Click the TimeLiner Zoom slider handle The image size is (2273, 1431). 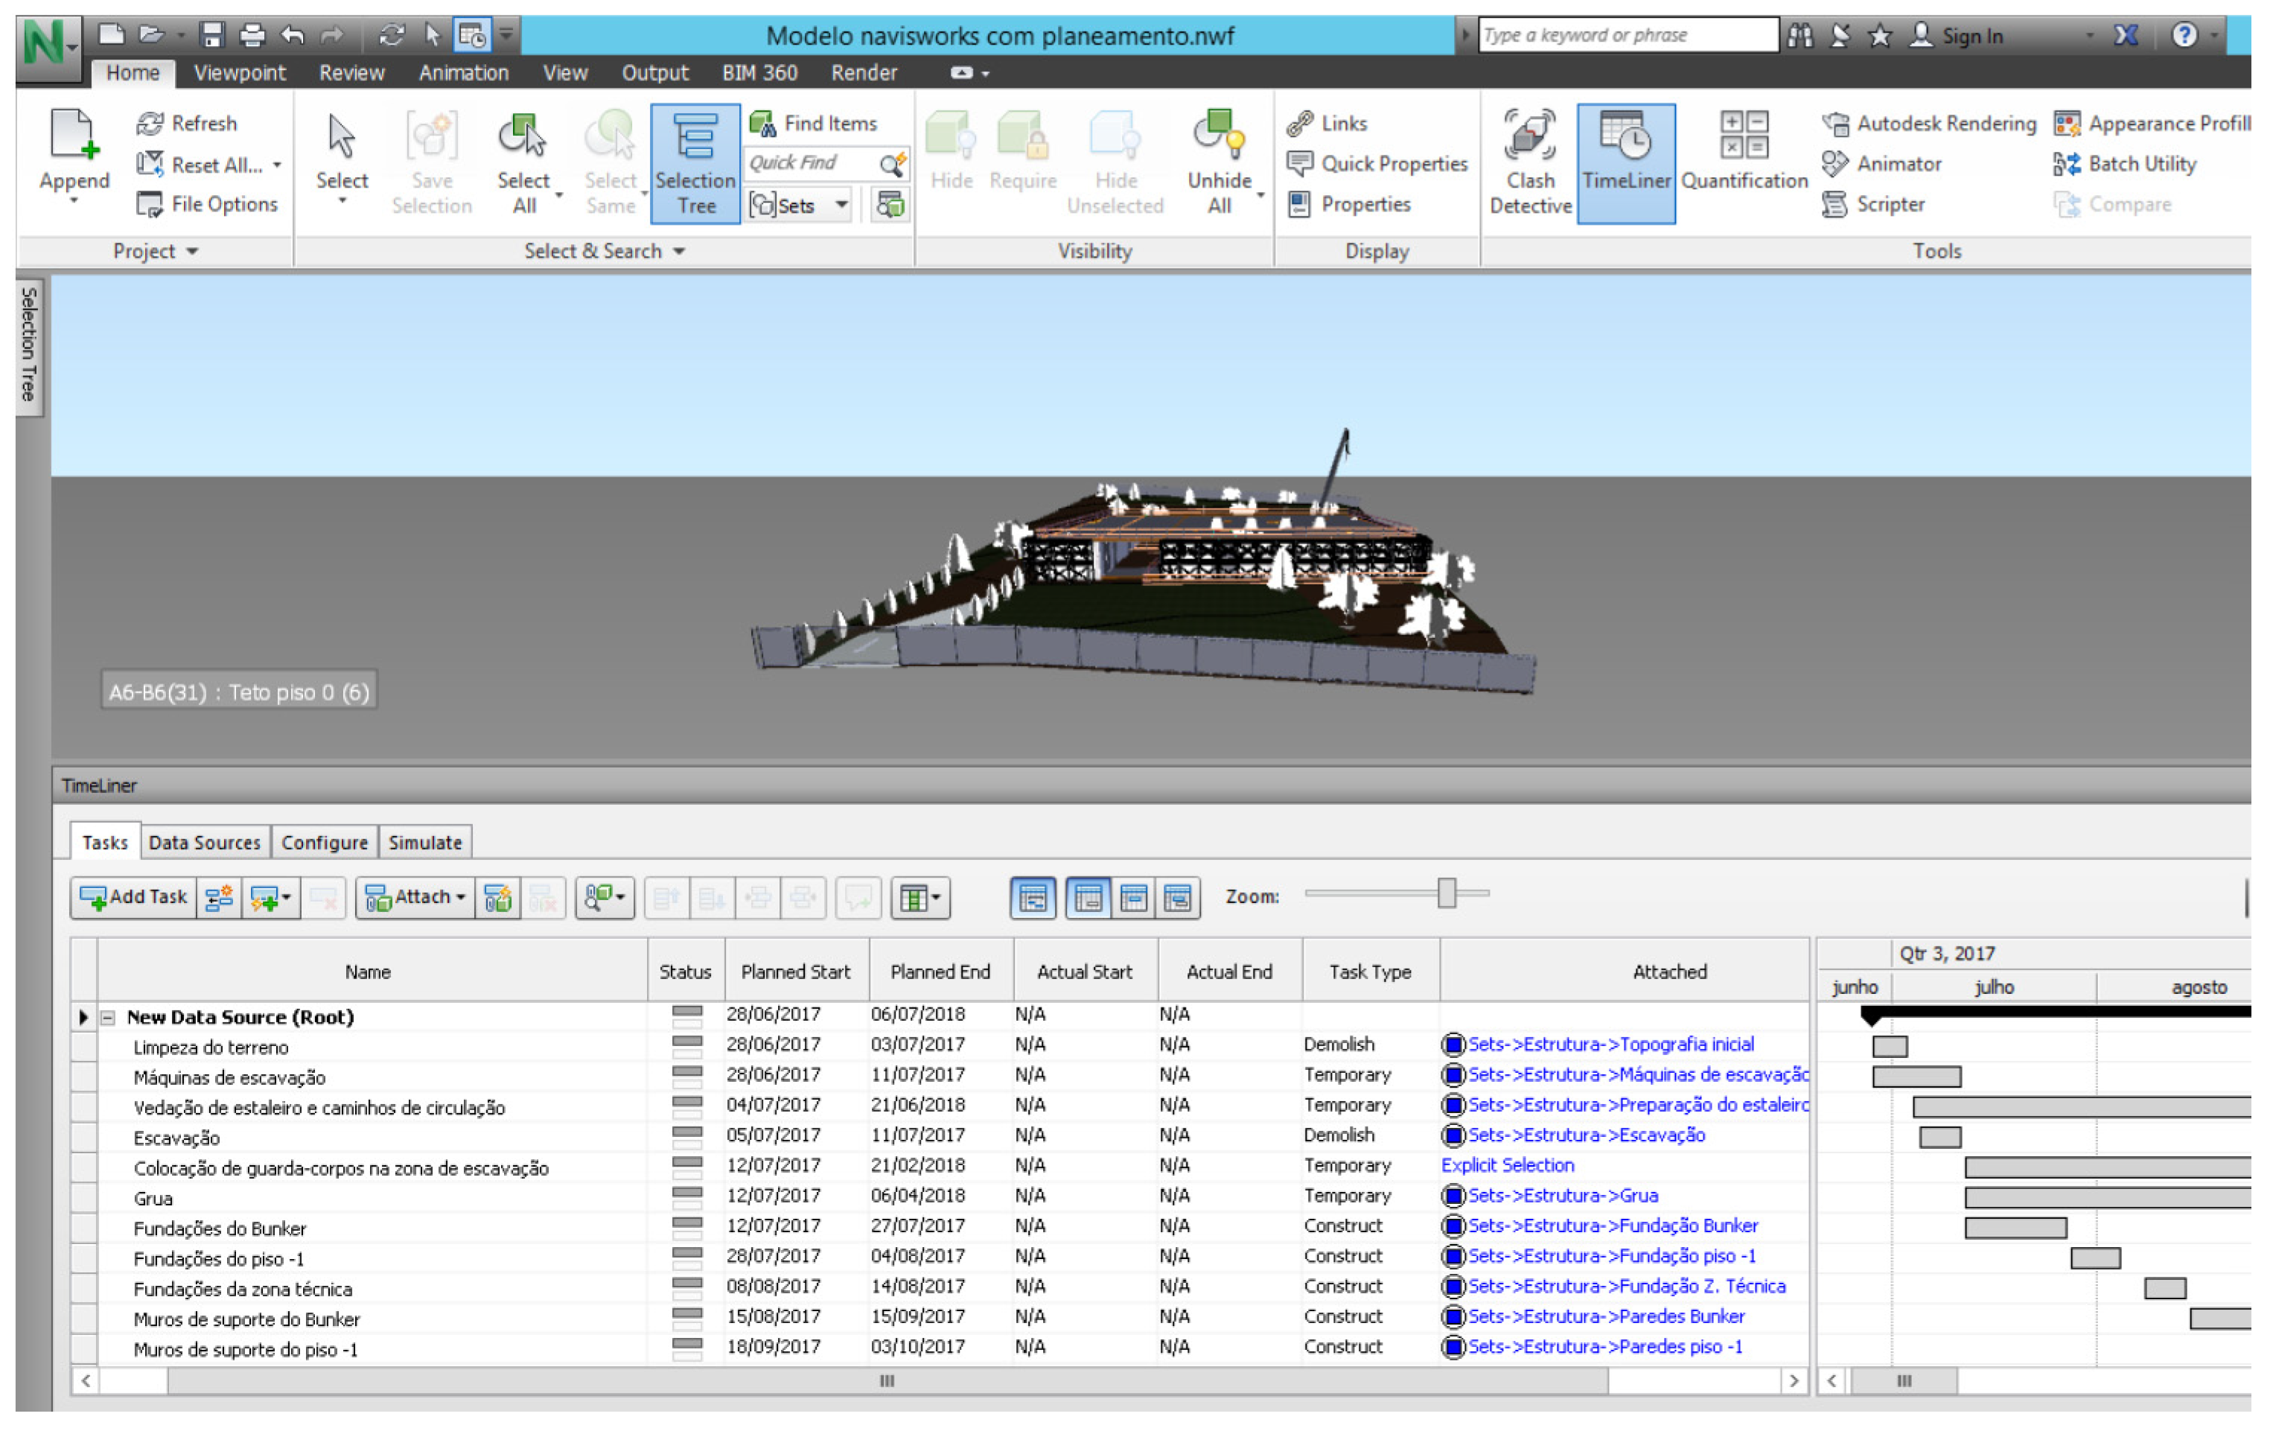coord(1446,893)
